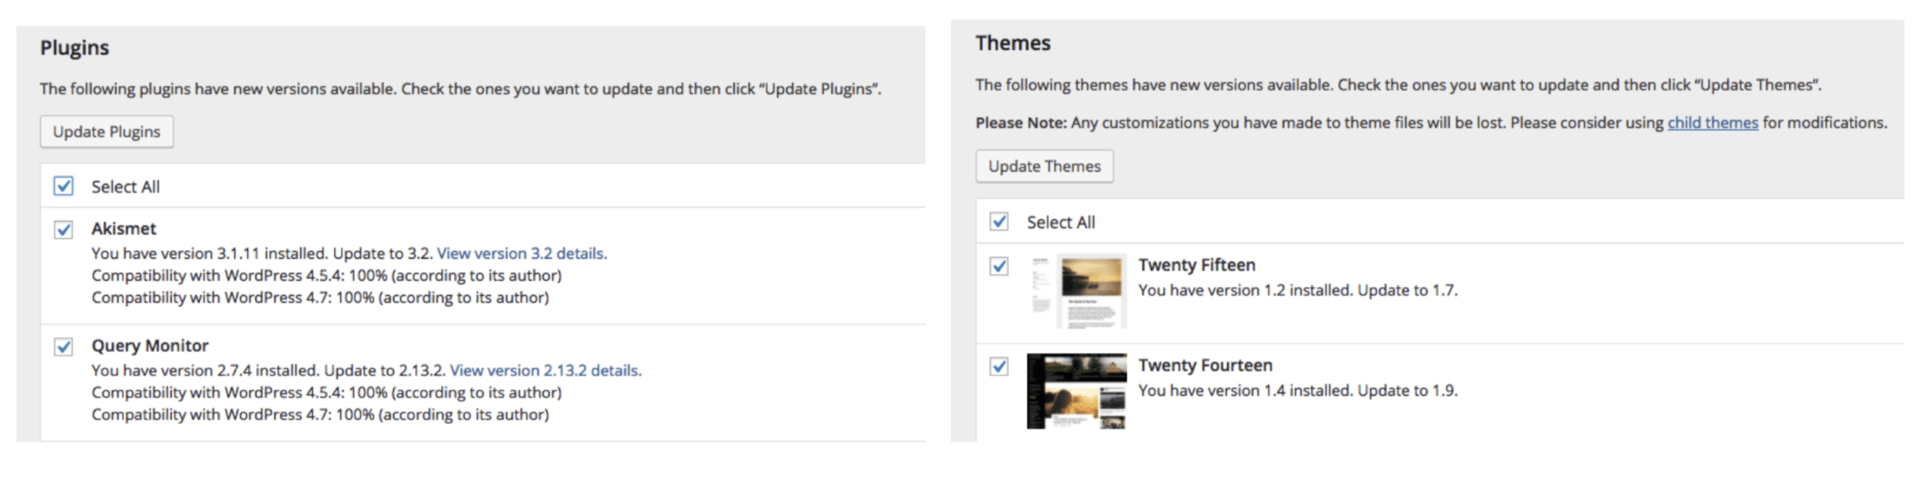Click the Update Plugins button
Screen dimensions: 1927x489
[x=106, y=131]
